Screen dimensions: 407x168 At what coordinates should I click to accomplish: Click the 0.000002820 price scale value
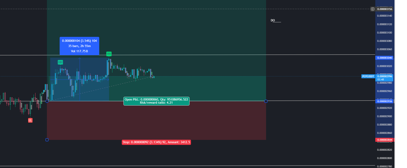[x=385, y=150]
